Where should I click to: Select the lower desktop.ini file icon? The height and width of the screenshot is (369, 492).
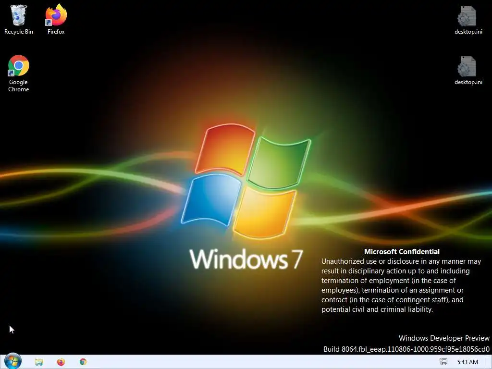pyautogui.click(x=468, y=70)
